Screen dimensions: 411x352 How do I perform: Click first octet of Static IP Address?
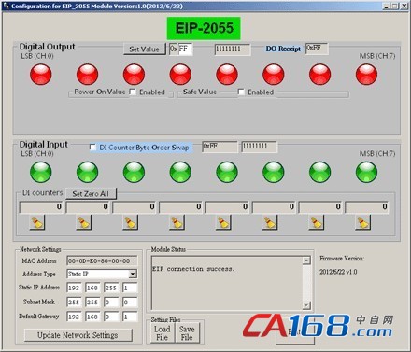(74, 288)
